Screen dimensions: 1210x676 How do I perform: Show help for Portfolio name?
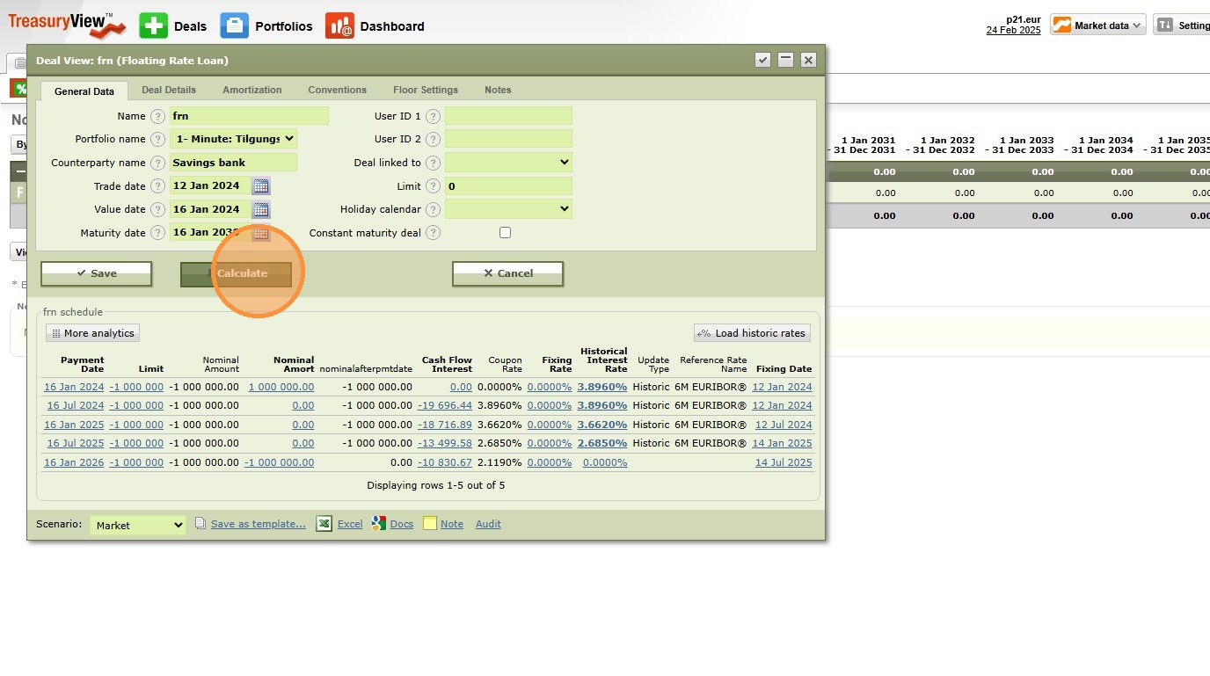[157, 139]
